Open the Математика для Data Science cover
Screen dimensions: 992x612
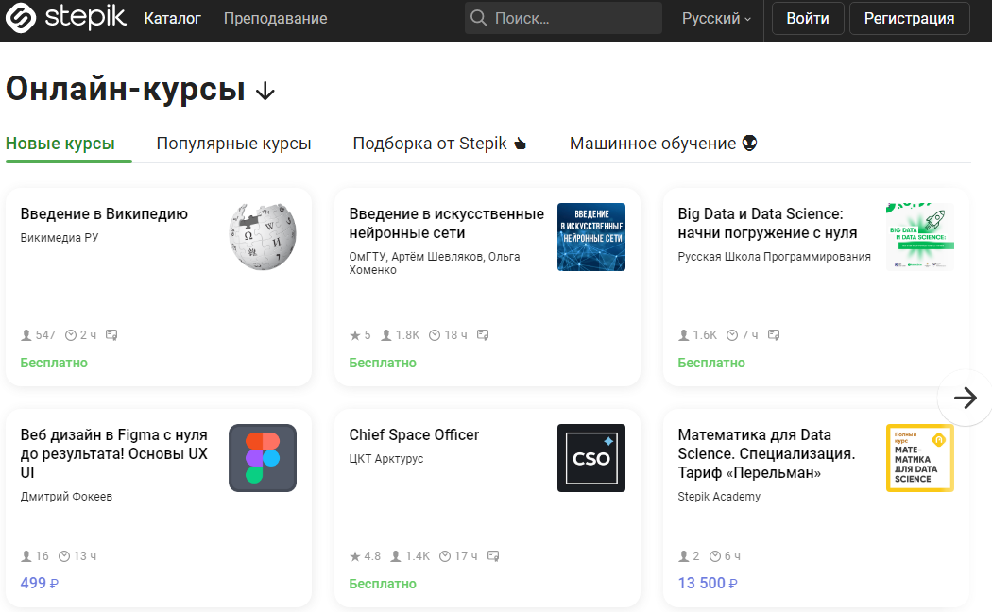920,458
